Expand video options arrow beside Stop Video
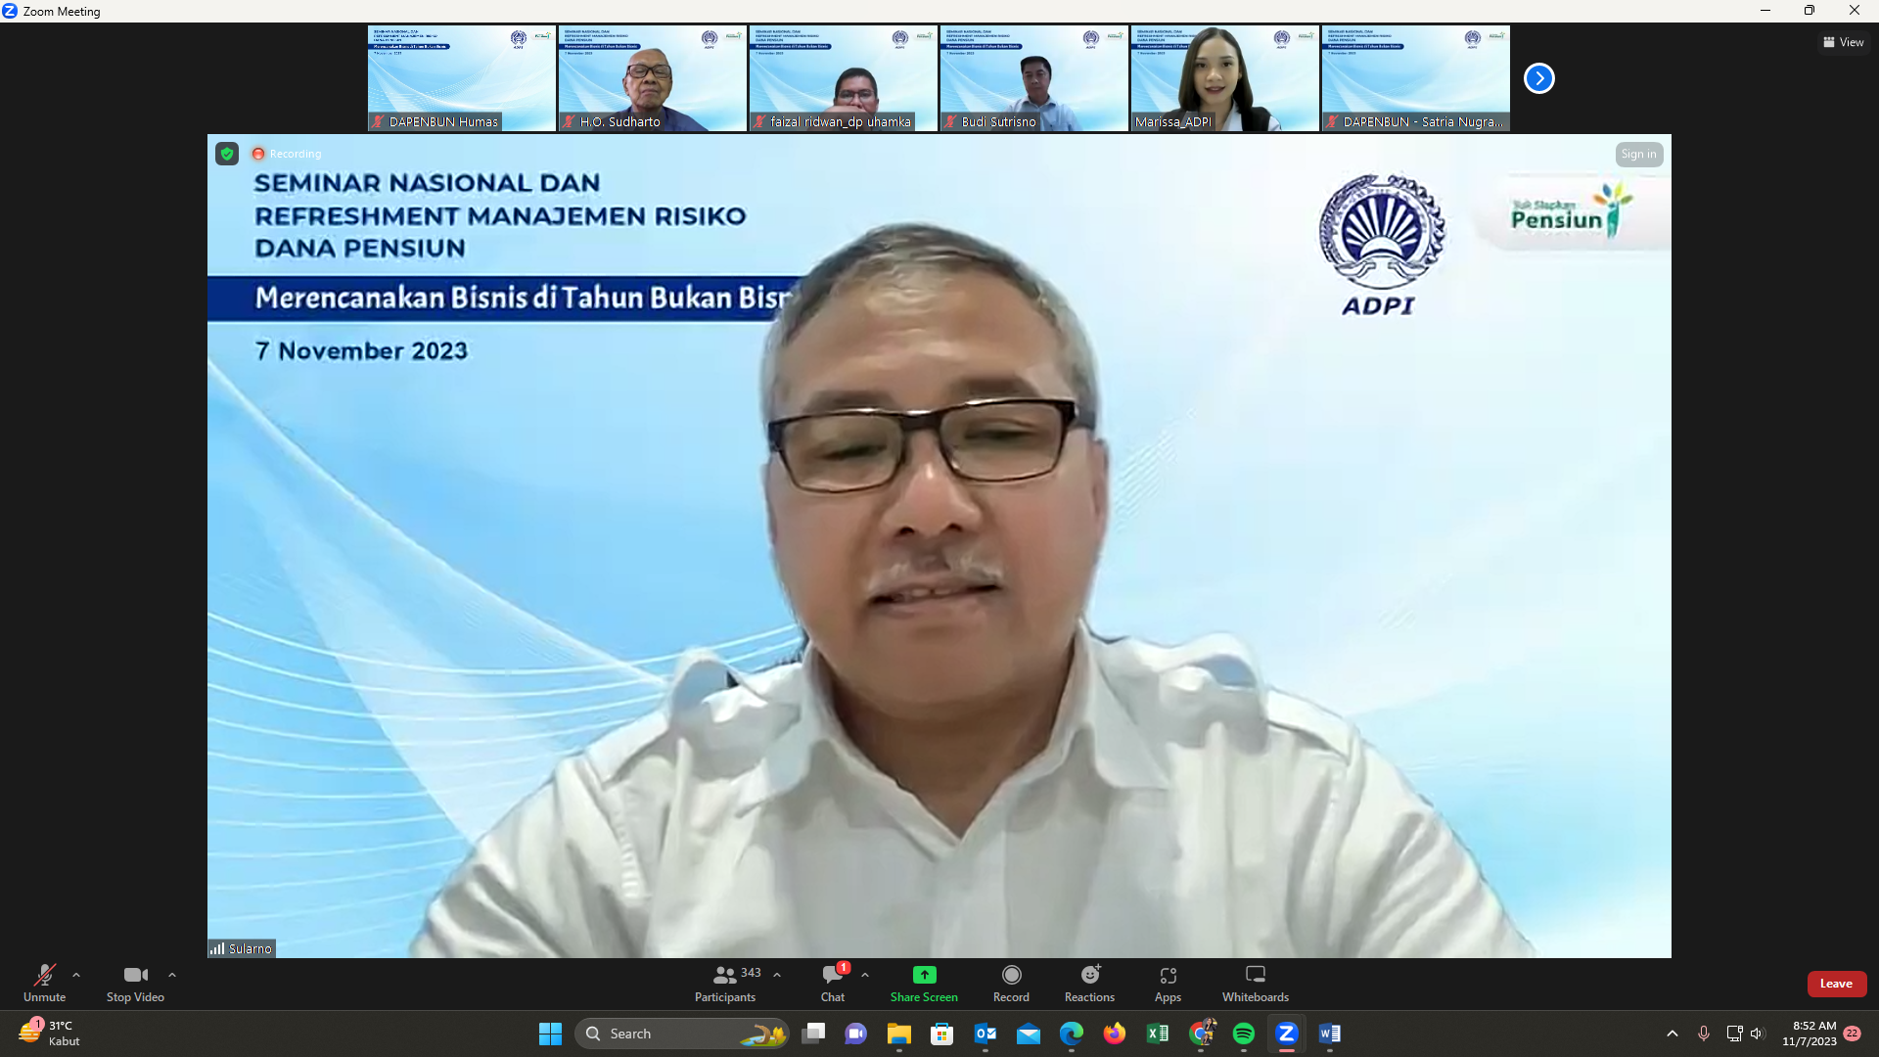Screen dimensions: 1879x1057 (172, 975)
